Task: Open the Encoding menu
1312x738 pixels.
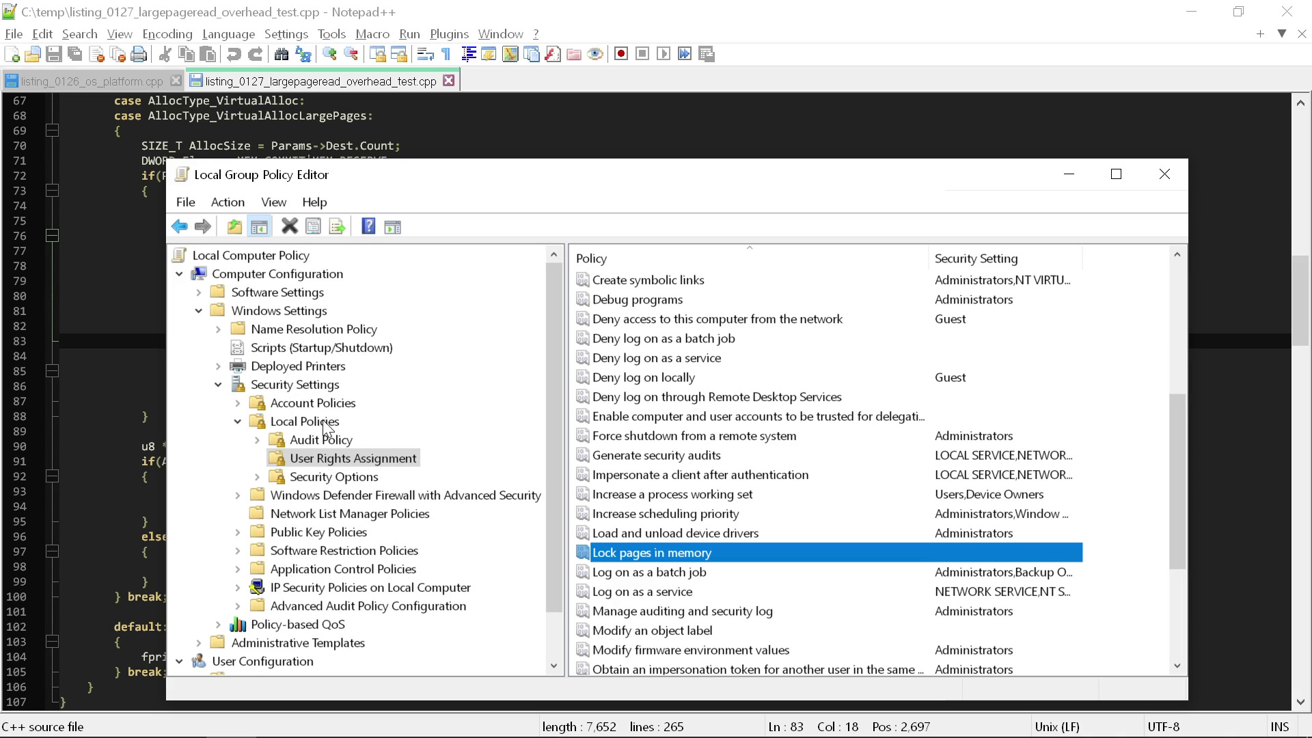Action: pos(166,33)
